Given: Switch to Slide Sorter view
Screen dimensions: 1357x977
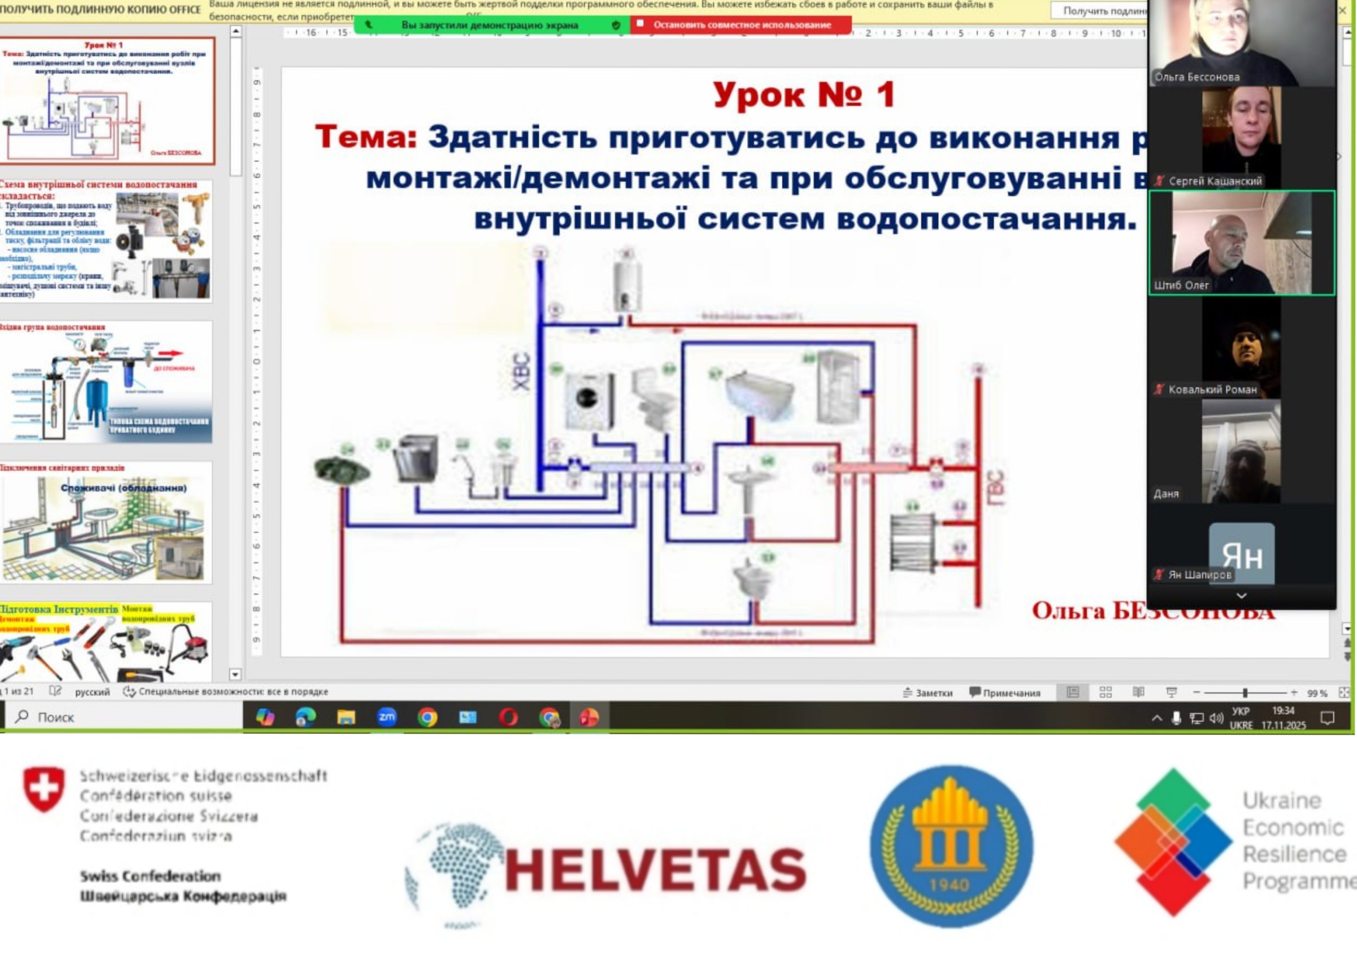Looking at the screenshot, I should click(x=1105, y=692).
